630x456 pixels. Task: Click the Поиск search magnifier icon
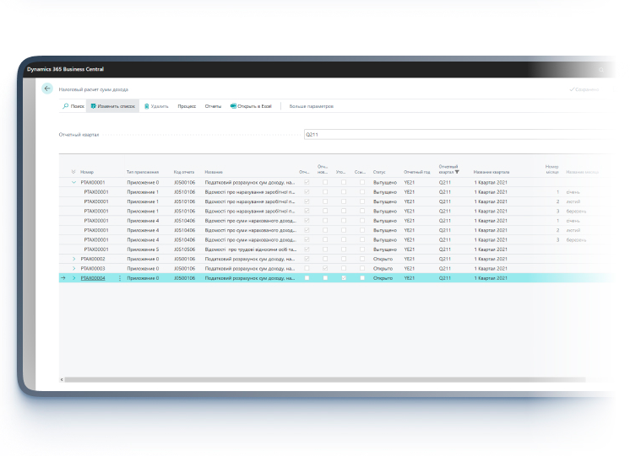pyautogui.click(x=66, y=107)
